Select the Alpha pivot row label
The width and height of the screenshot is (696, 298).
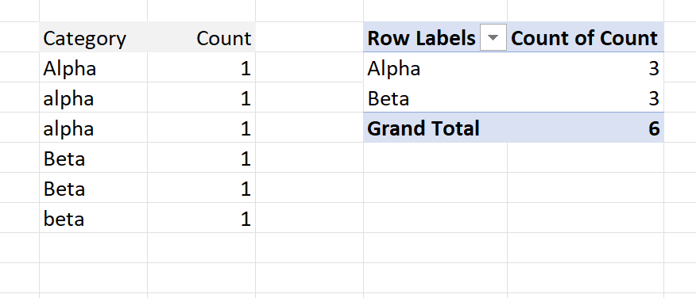[435, 67]
